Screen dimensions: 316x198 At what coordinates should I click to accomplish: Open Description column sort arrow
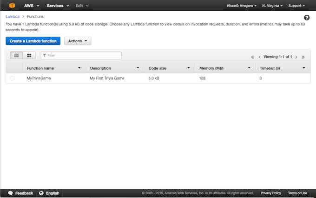138,68
